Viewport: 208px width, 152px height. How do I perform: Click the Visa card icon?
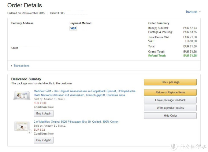click(73, 28)
